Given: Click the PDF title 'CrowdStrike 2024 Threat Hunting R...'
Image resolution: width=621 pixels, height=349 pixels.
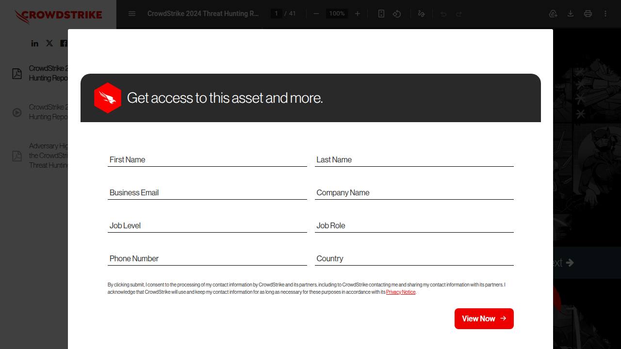Looking at the screenshot, I should [203, 14].
